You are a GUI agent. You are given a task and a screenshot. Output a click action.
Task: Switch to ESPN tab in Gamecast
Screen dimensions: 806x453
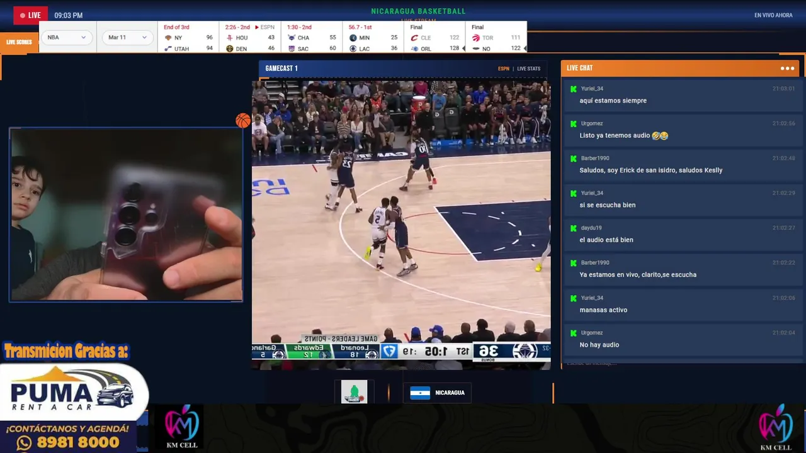coord(504,69)
